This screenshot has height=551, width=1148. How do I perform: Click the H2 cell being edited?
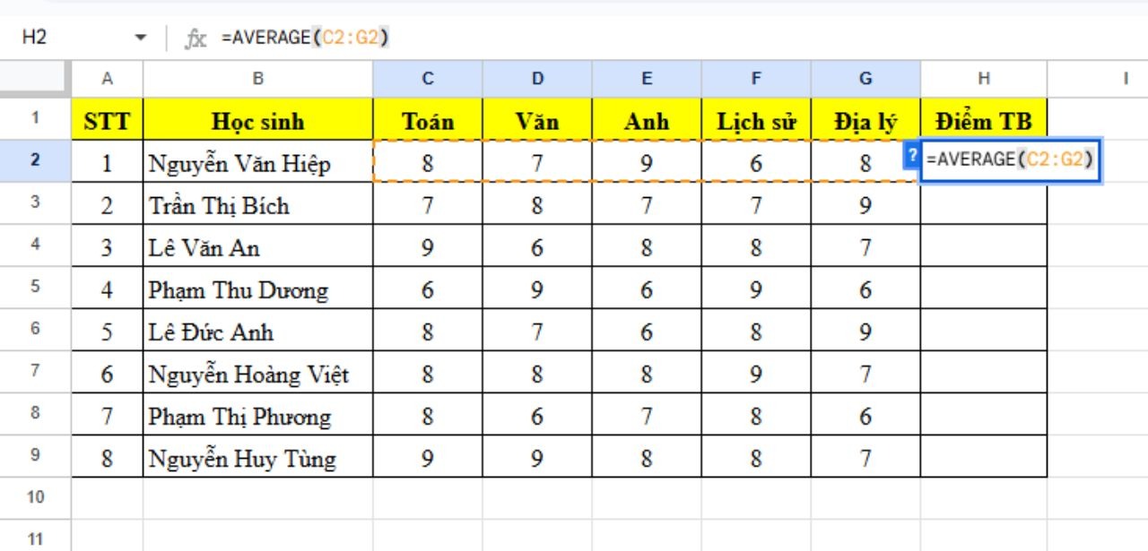1010,160
